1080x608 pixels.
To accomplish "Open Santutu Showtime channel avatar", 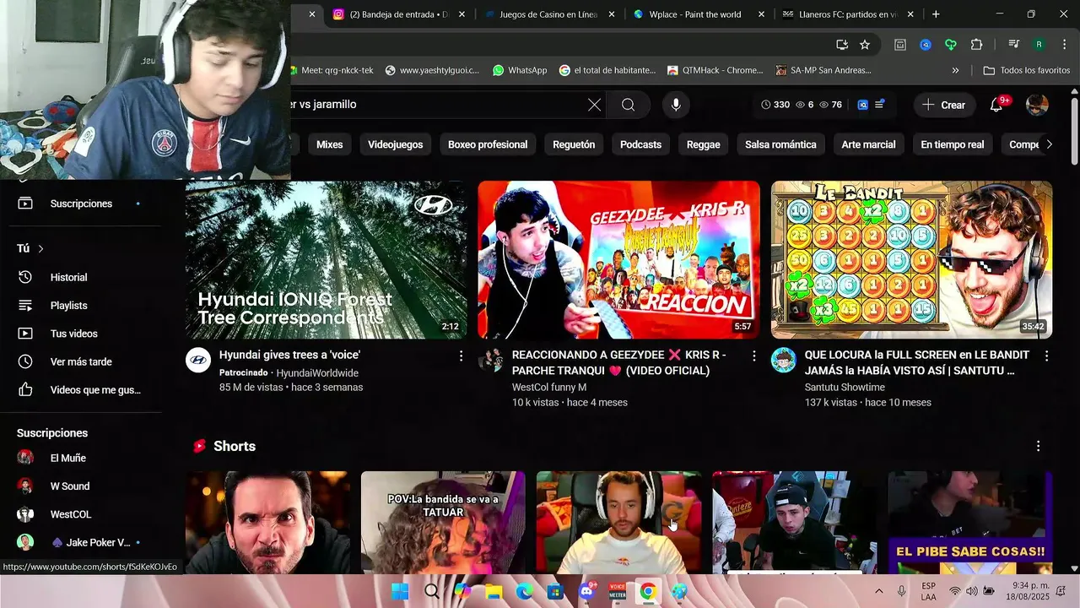I will click(783, 361).
